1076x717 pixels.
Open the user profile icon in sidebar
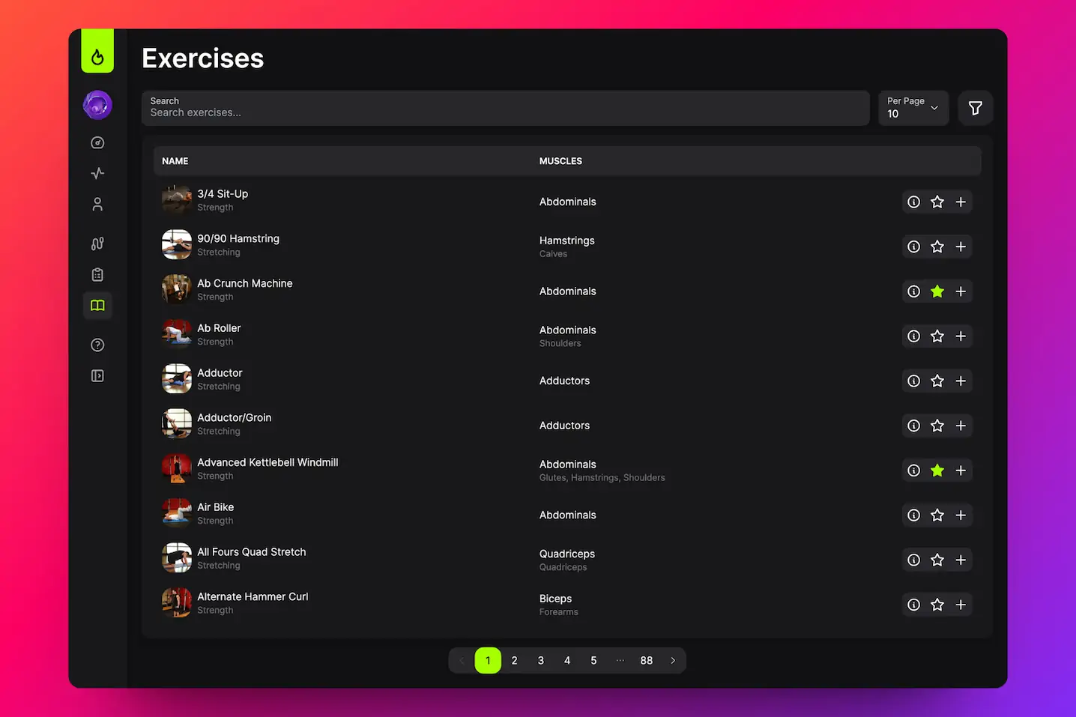[x=97, y=205]
